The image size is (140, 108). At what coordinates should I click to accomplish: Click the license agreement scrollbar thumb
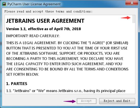tap(134, 19)
